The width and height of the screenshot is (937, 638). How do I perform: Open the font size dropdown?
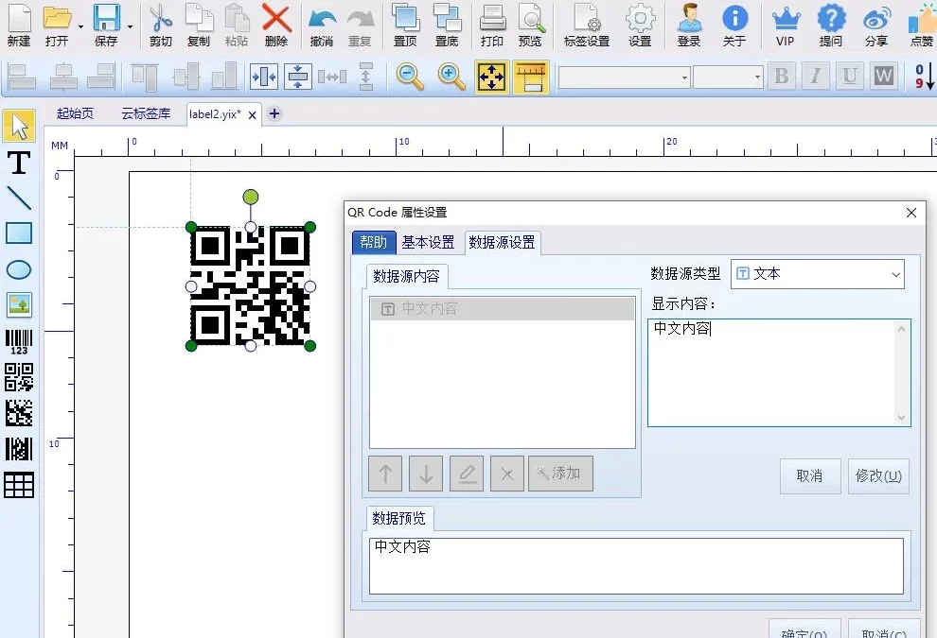pyautogui.click(x=758, y=77)
